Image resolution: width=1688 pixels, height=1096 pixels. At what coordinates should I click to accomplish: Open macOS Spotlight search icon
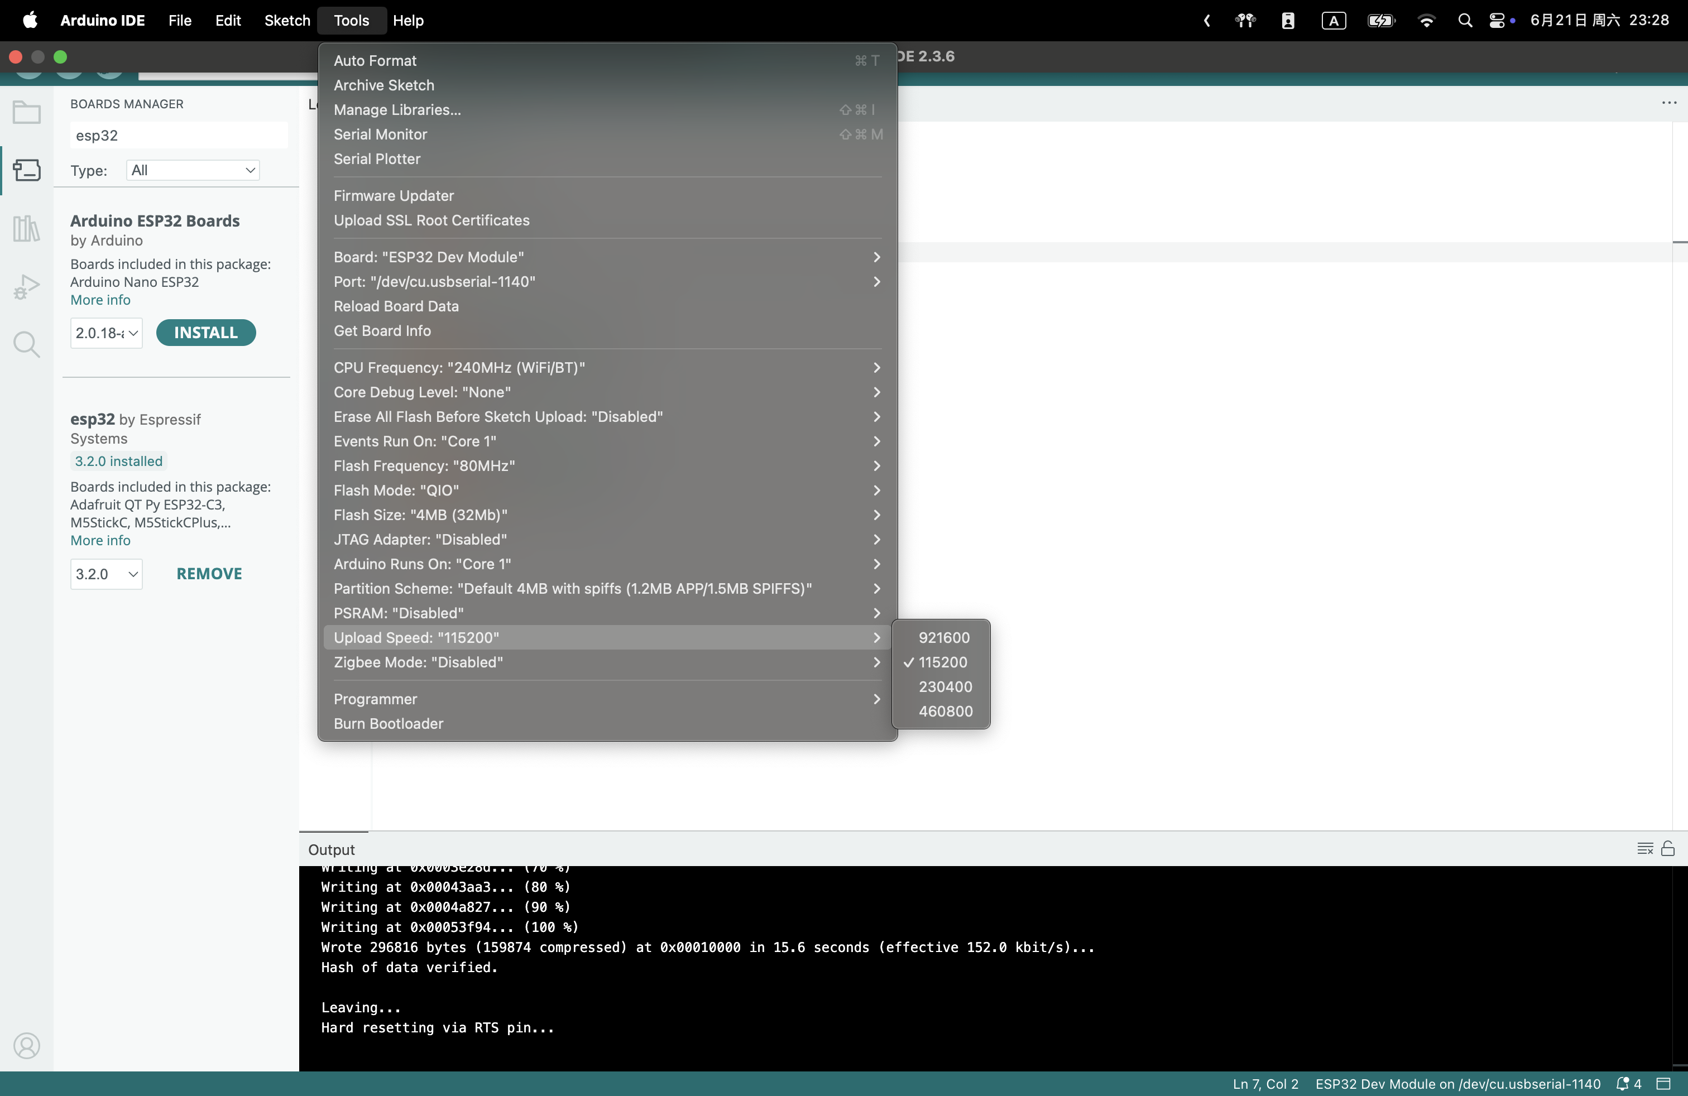click(x=1465, y=21)
